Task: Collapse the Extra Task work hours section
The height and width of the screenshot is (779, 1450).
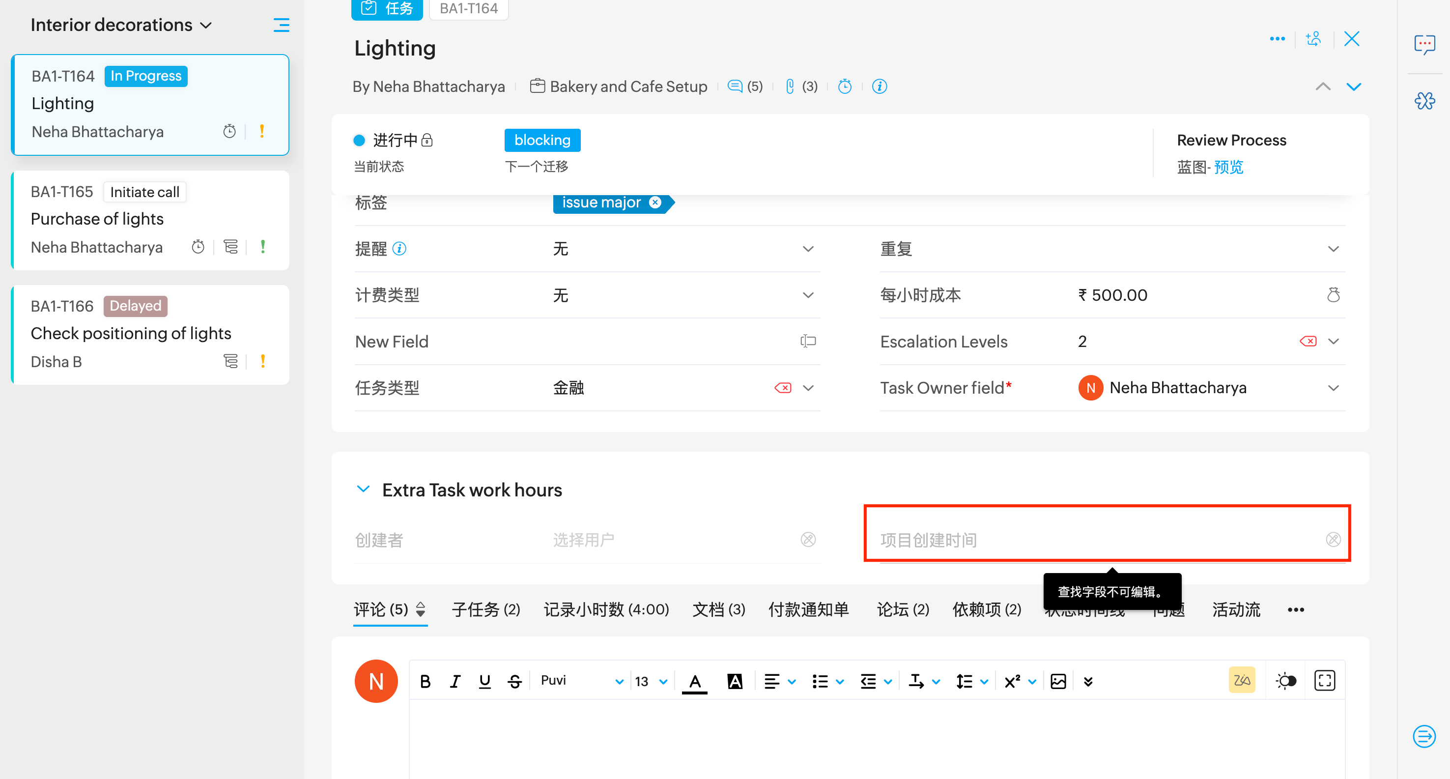Action: pyautogui.click(x=364, y=489)
